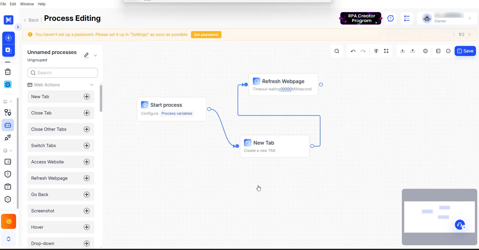
Task: Click the hexagon settings icon in the sidebar
Action: click(8, 199)
